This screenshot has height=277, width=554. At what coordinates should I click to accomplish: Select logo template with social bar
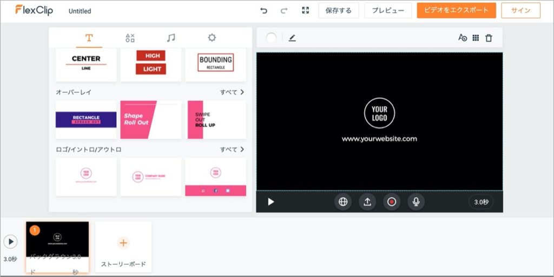point(215,177)
